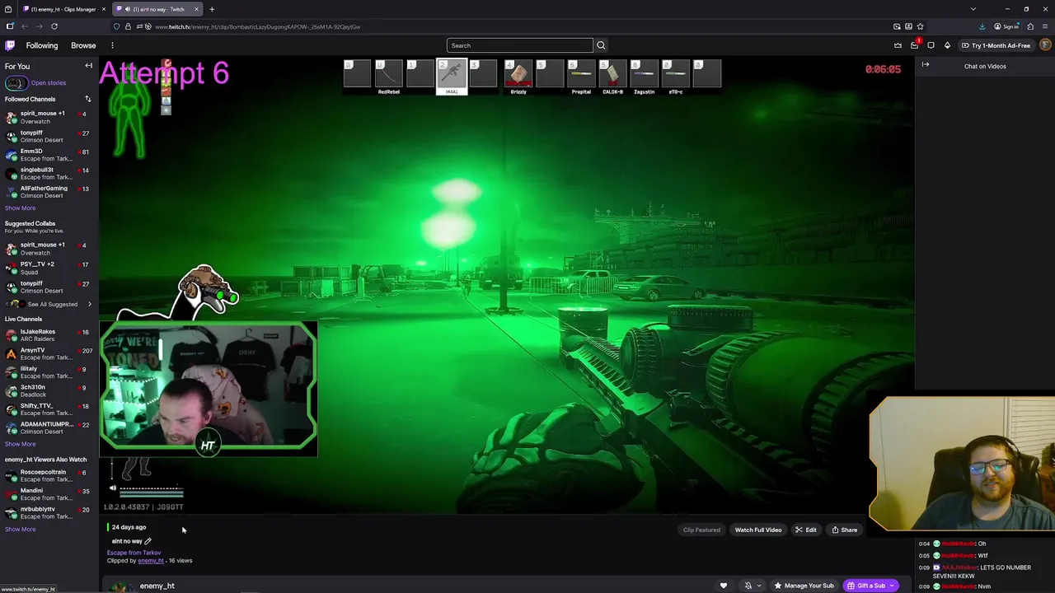
Task: Click the search magnifier button
Action: [x=601, y=45]
